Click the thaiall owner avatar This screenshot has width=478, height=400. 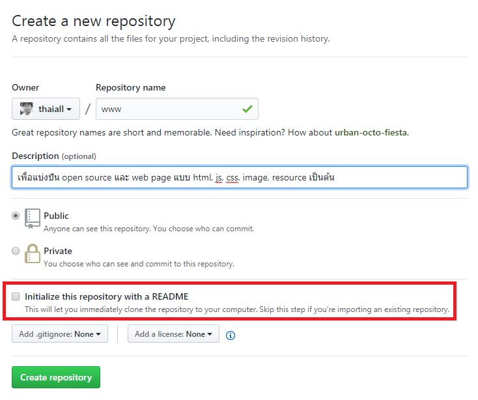(27, 109)
